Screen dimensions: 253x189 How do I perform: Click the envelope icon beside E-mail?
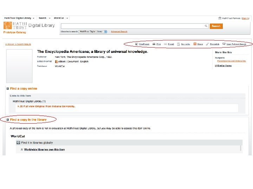166,44
